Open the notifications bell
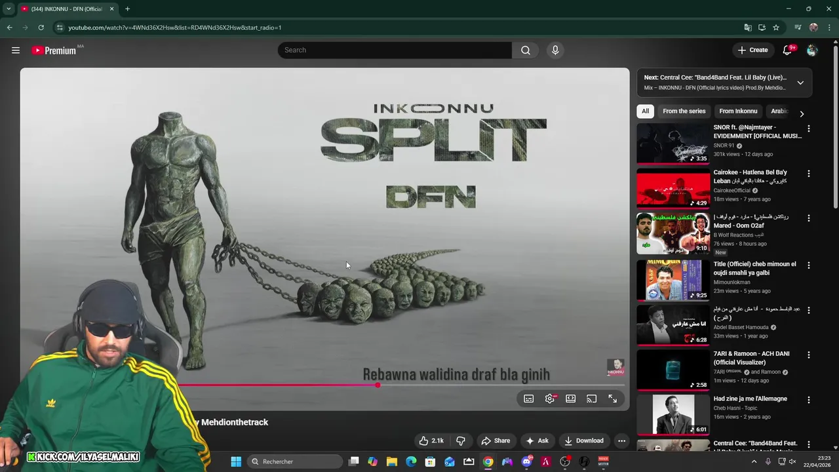The height and width of the screenshot is (472, 839). tap(788, 50)
